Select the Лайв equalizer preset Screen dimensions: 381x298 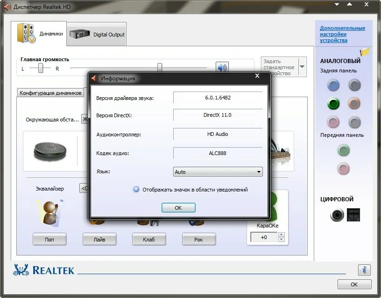99,240
